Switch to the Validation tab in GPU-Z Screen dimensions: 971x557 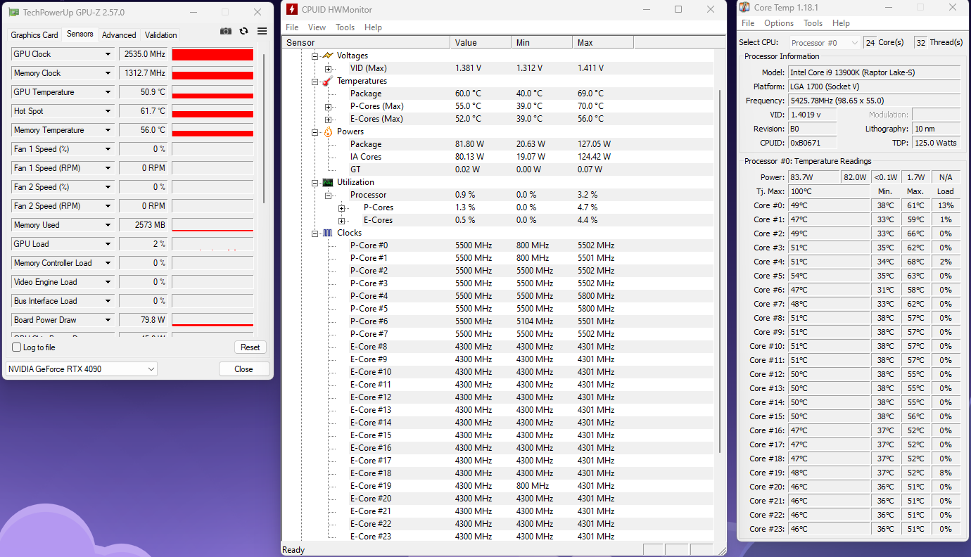tap(161, 35)
